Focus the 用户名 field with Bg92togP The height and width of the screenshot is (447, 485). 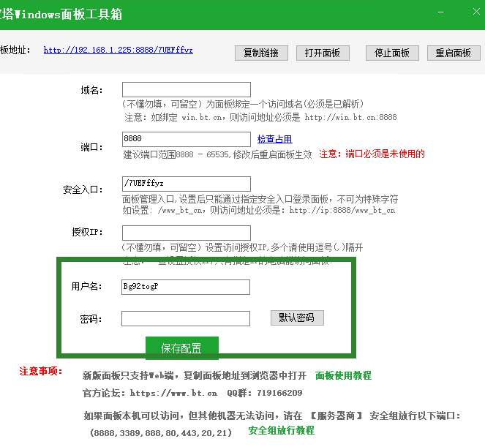186,287
